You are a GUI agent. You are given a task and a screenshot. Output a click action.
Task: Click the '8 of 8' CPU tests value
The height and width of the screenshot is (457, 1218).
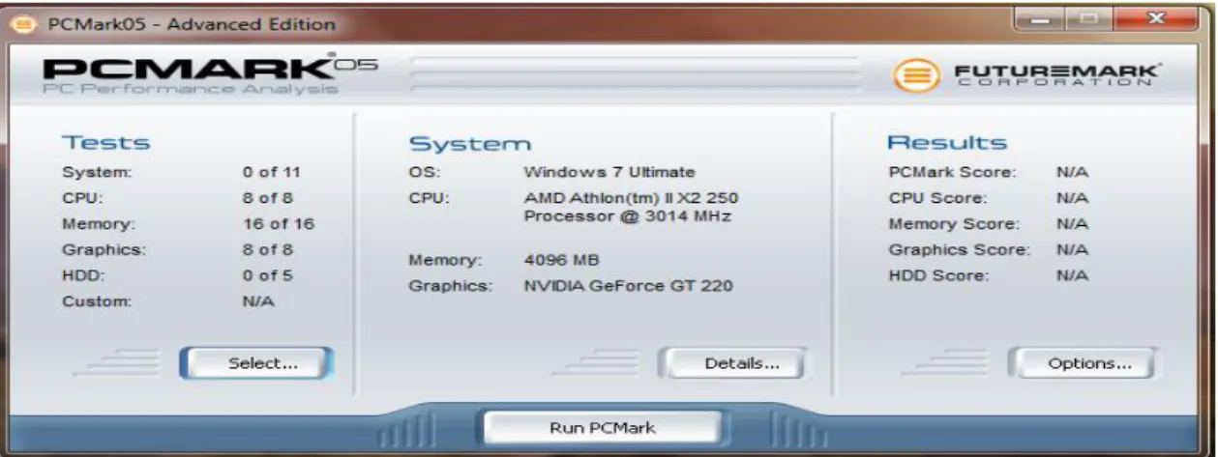point(267,198)
